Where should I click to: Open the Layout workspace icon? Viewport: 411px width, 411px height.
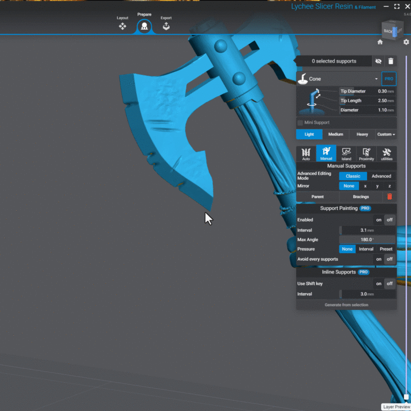pyautogui.click(x=123, y=25)
